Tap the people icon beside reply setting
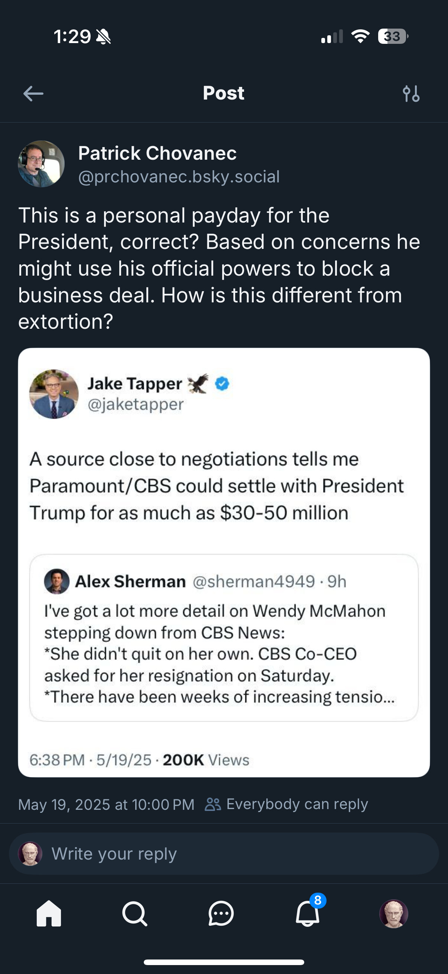 (213, 804)
